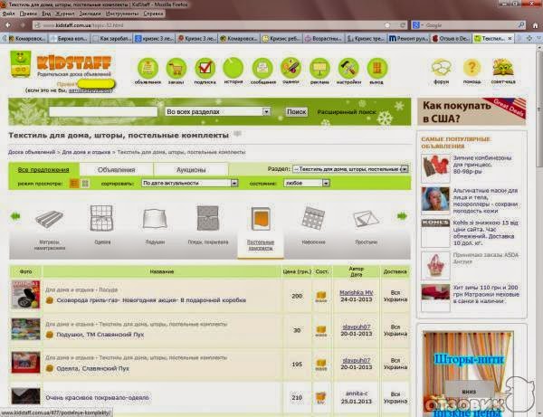Open author annita-c profile link

tap(357, 393)
